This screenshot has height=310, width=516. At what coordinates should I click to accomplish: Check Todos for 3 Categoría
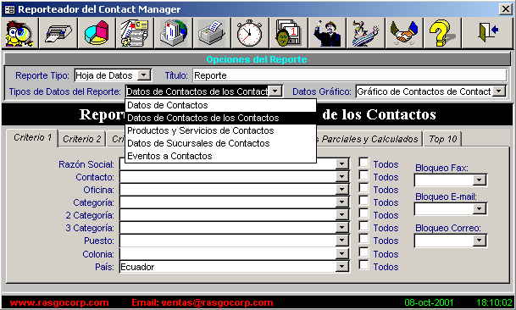(x=363, y=227)
